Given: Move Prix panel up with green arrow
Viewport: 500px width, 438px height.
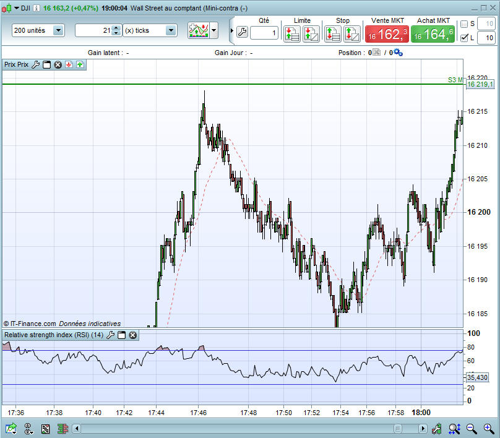Looking at the screenshot, I should point(80,65).
